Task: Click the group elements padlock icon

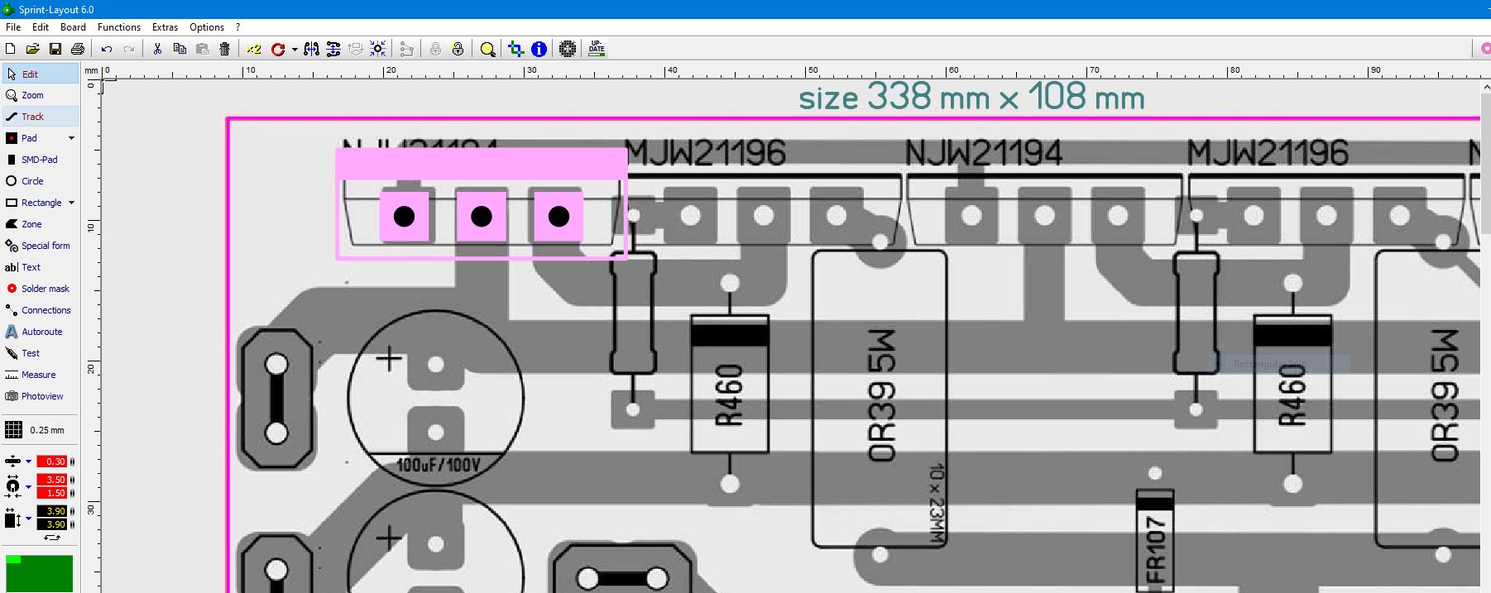Action: click(435, 49)
